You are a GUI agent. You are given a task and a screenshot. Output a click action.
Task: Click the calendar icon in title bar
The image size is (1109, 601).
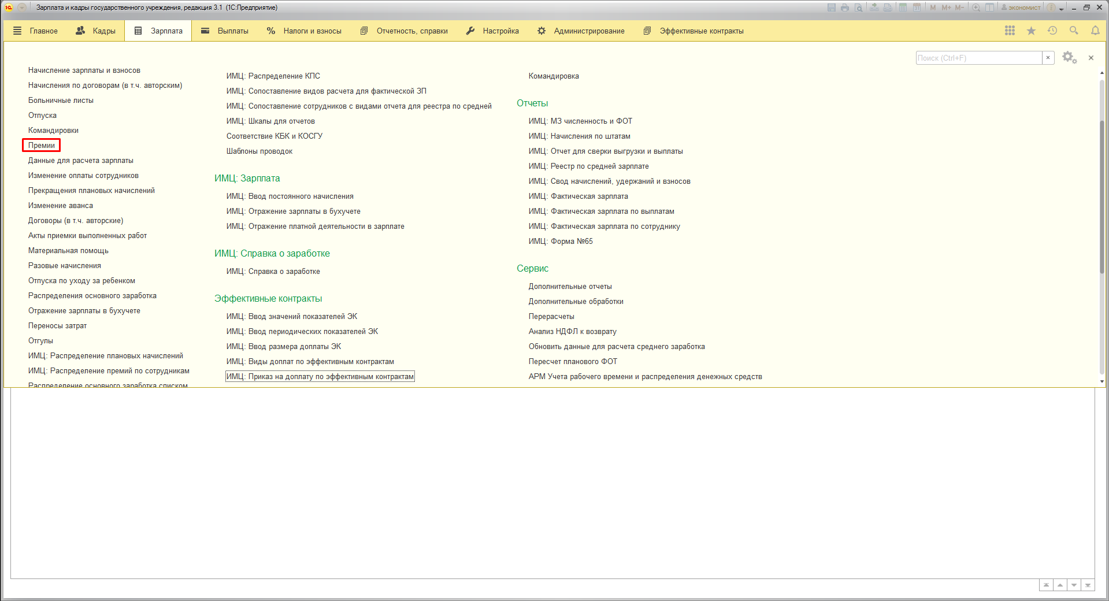point(917,8)
